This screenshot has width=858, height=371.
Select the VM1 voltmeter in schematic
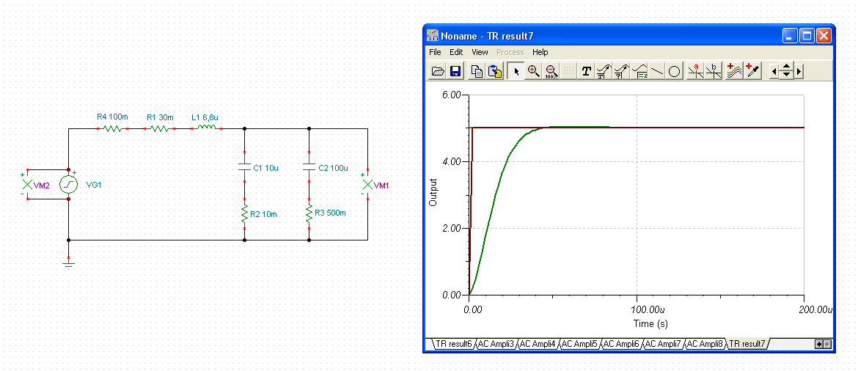coord(367,185)
